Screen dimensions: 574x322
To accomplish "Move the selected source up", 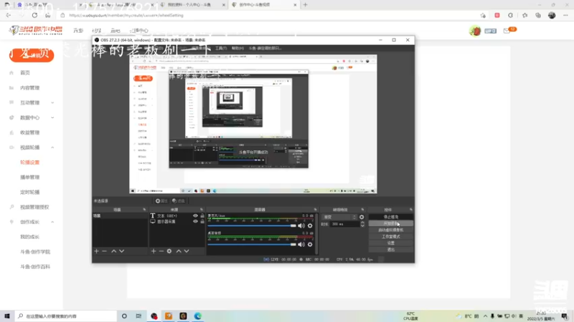I will [x=179, y=251].
